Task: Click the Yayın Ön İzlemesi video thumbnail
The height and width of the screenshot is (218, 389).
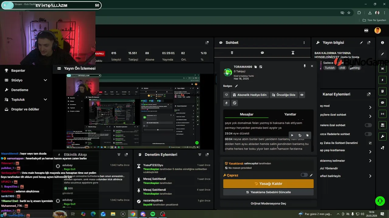Action: click(x=133, y=111)
